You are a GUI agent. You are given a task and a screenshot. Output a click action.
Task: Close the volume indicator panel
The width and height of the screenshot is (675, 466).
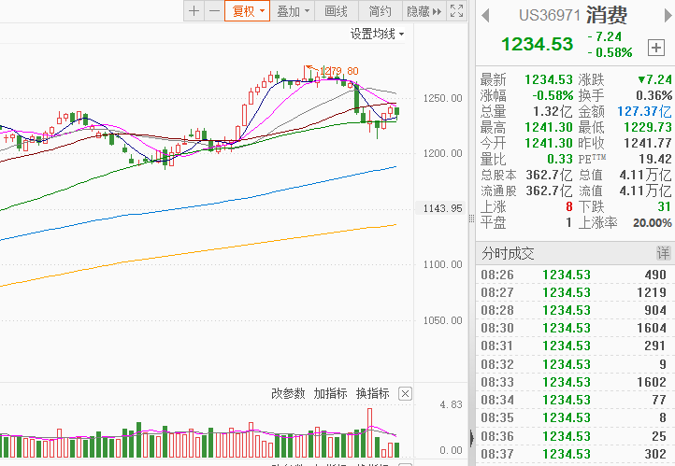[405, 394]
